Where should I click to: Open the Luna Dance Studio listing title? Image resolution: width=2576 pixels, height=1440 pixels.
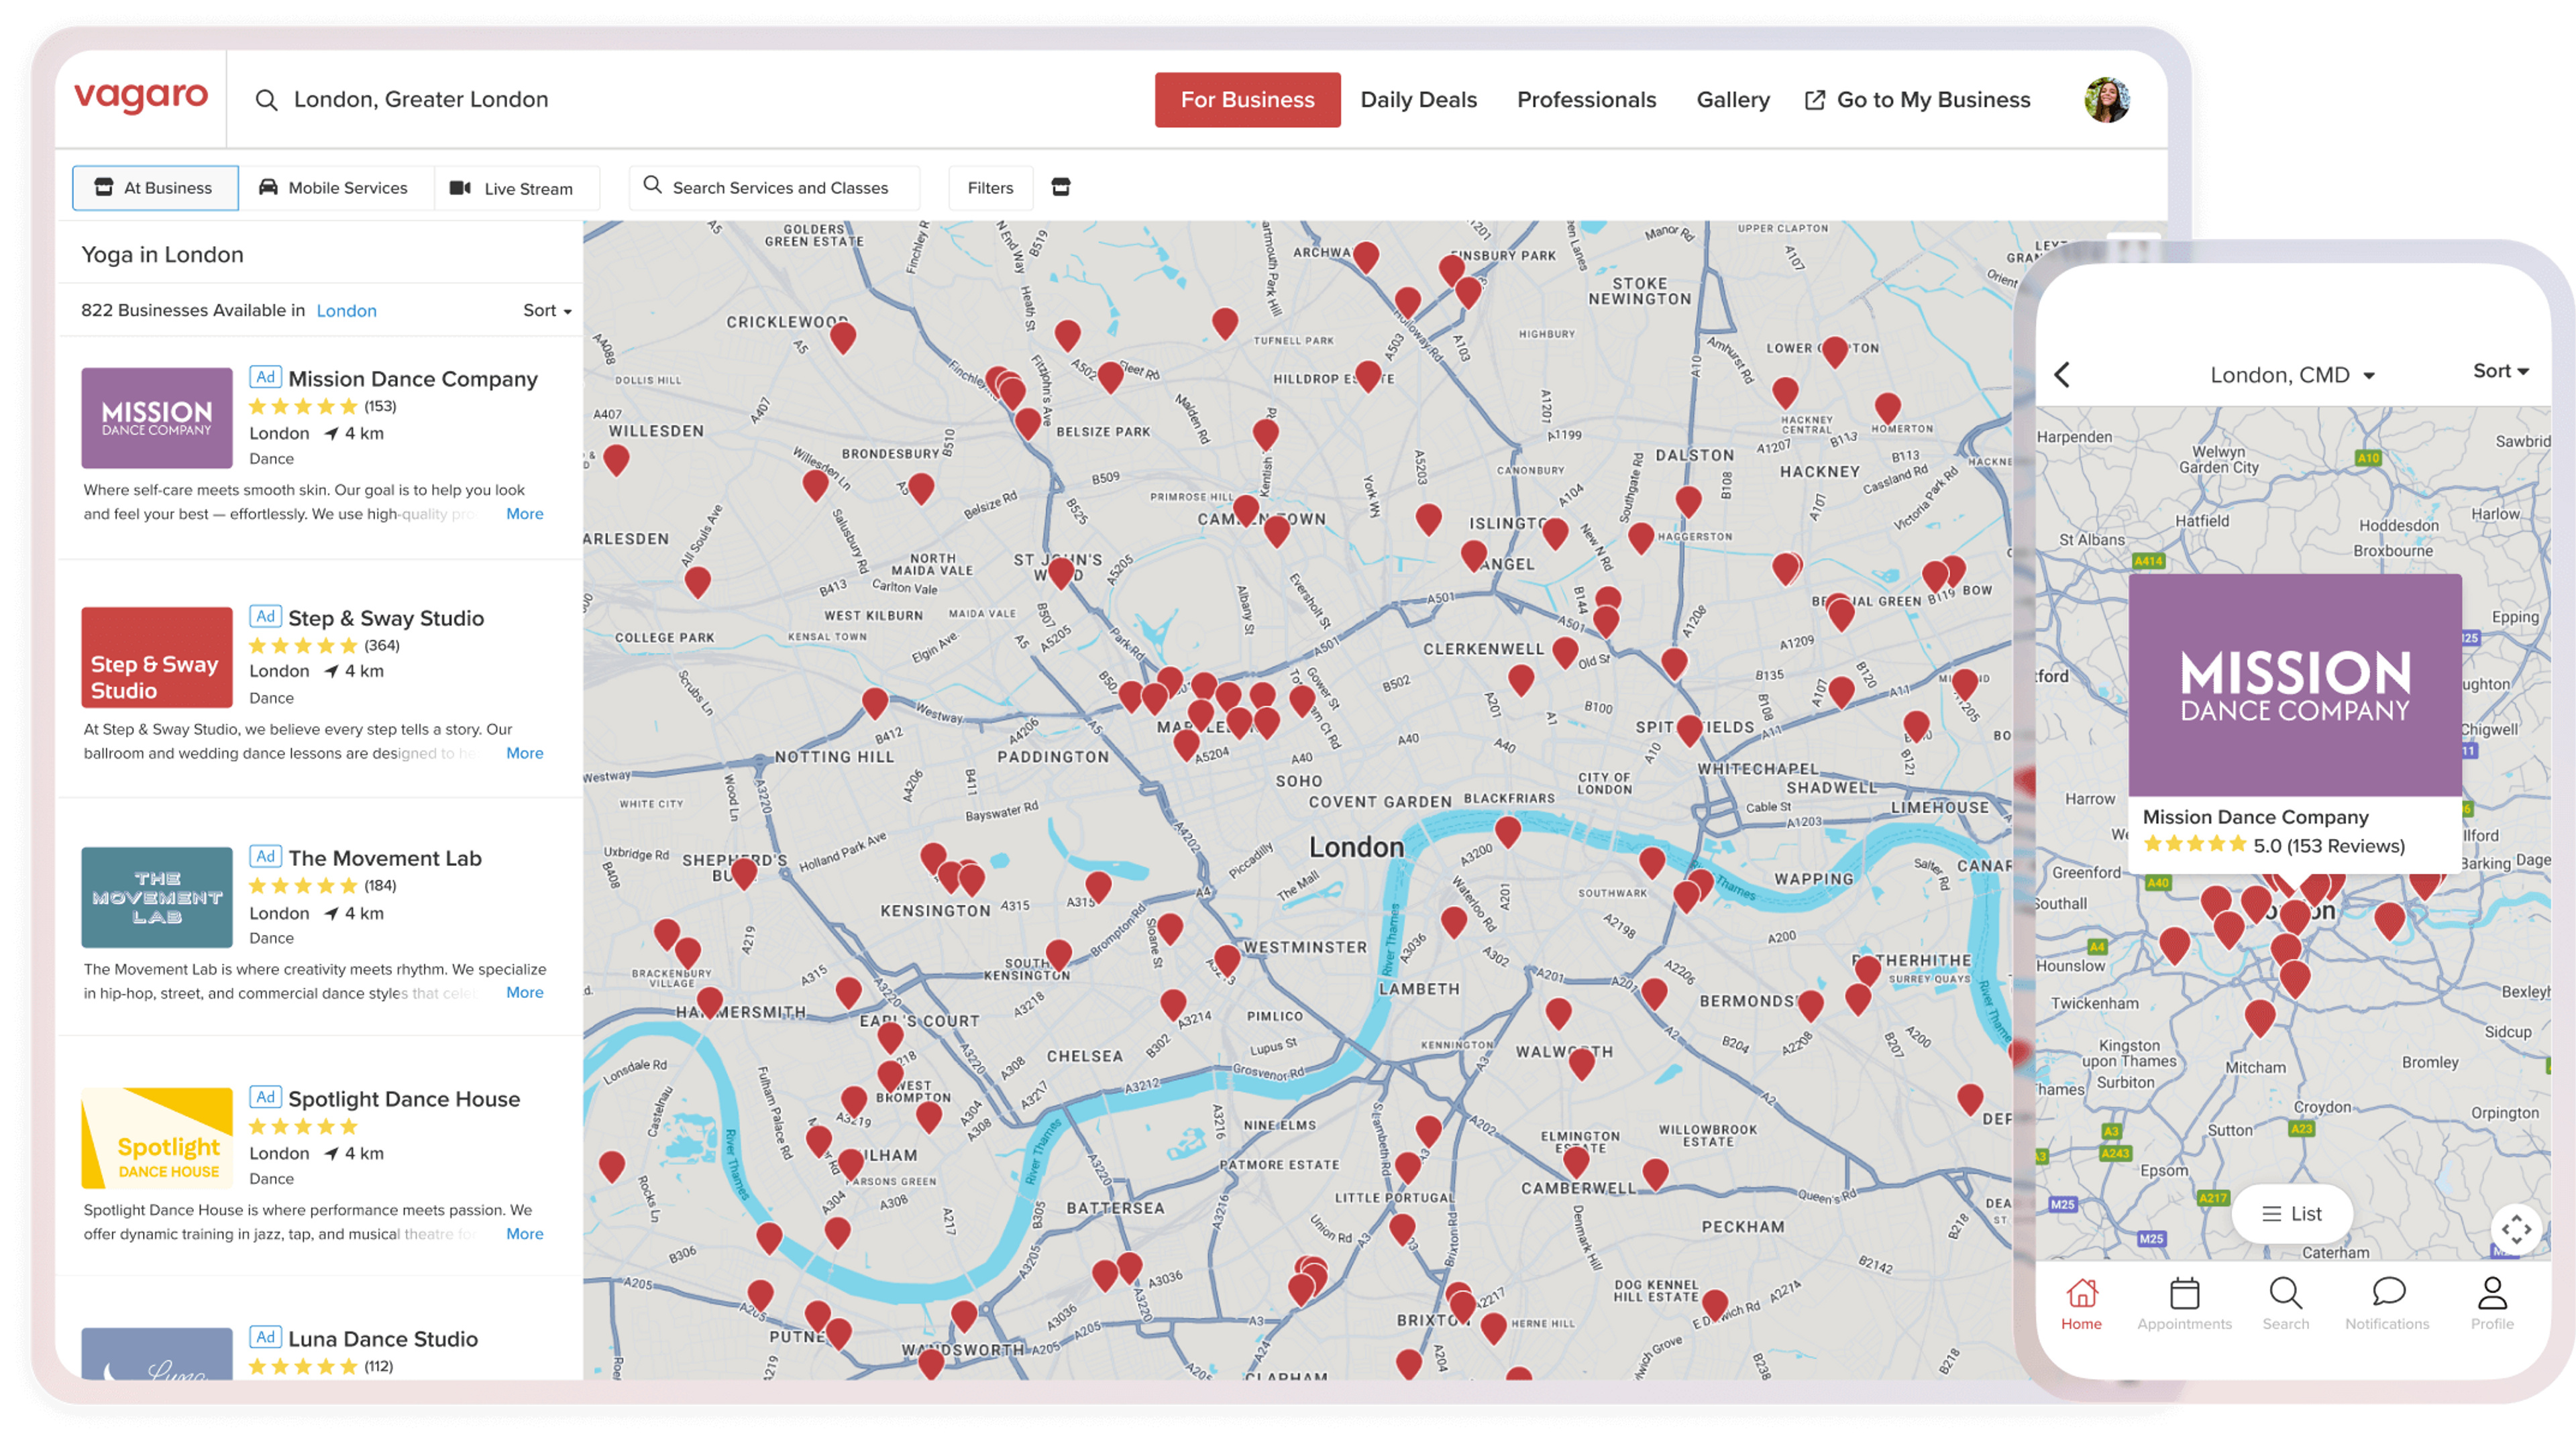pyautogui.click(x=383, y=1339)
